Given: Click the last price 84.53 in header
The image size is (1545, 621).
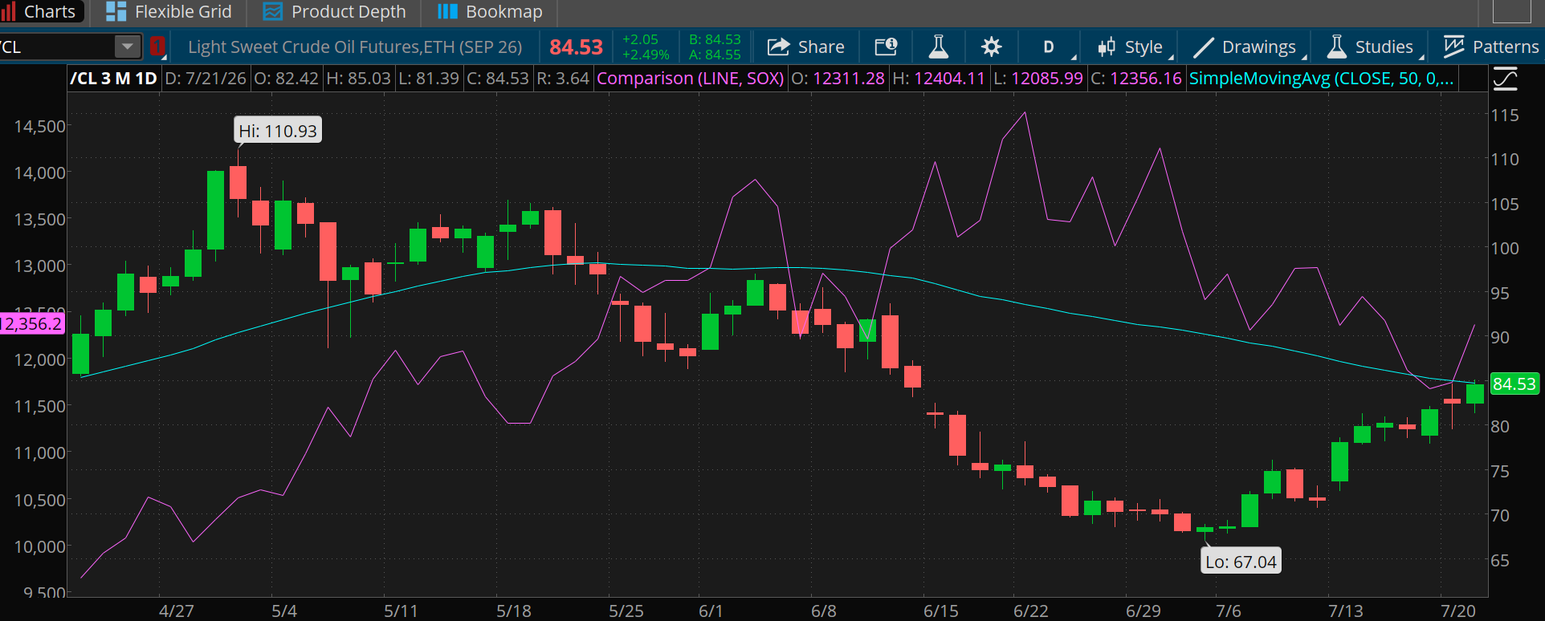Looking at the screenshot, I should 576,47.
